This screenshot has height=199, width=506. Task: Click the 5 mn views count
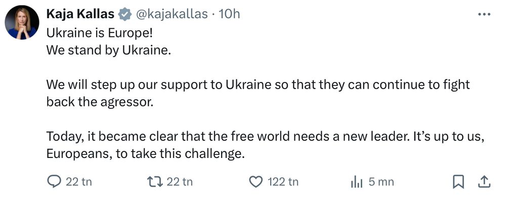click(x=381, y=182)
